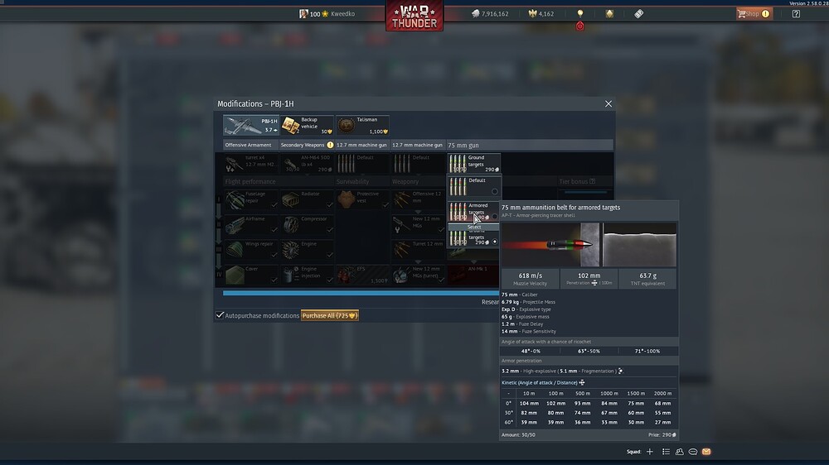Image resolution: width=829 pixels, height=465 pixels.
Task: Add squad member with plus icon
Action: tap(650, 452)
